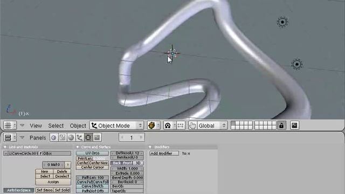Switch to the Editing context icon
This screenshot has width=345, height=194.
click(88, 137)
